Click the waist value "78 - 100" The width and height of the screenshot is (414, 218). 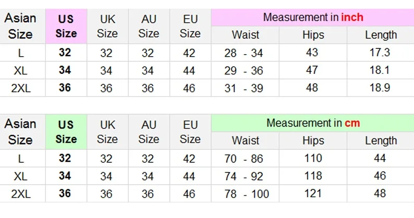(245, 194)
